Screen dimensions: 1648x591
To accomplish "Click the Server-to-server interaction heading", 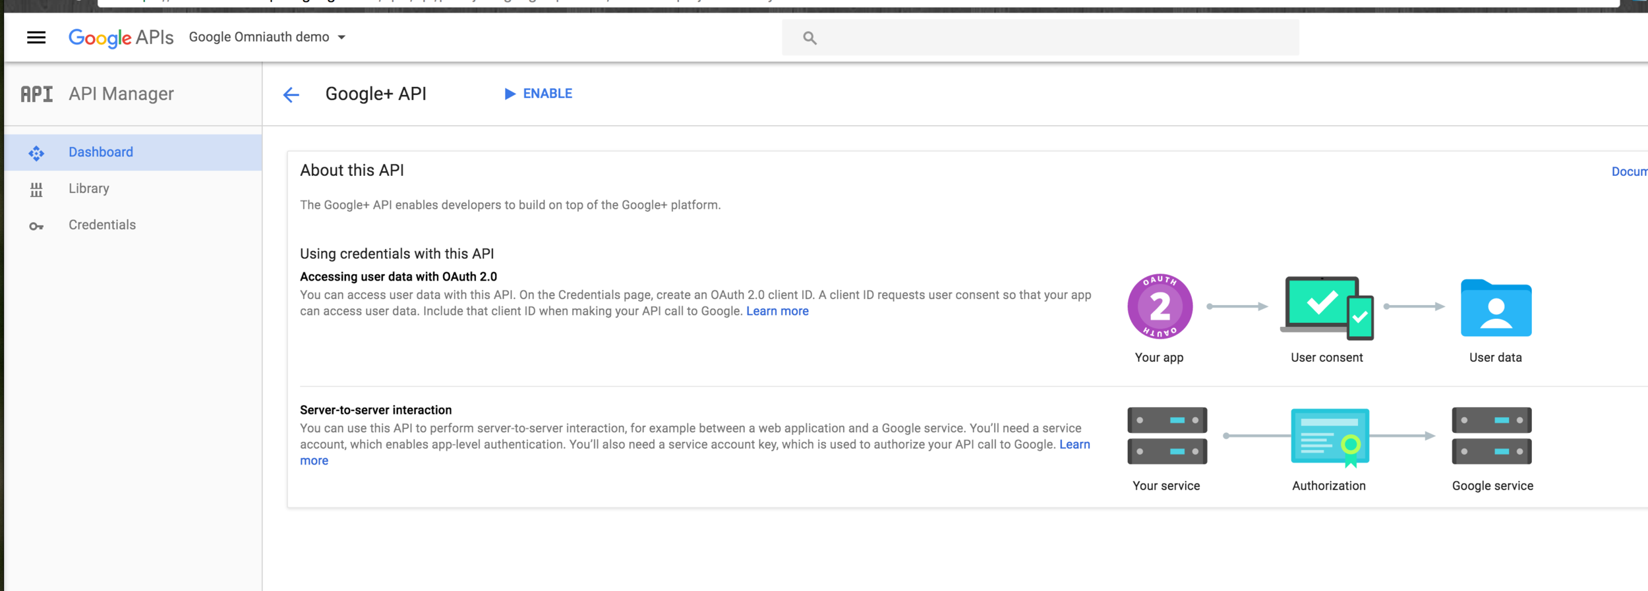I will pyautogui.click(x=376, y=410).
